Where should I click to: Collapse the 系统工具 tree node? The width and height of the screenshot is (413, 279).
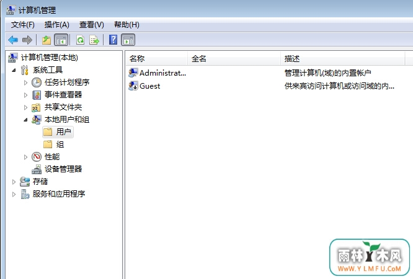pos(14,70)
